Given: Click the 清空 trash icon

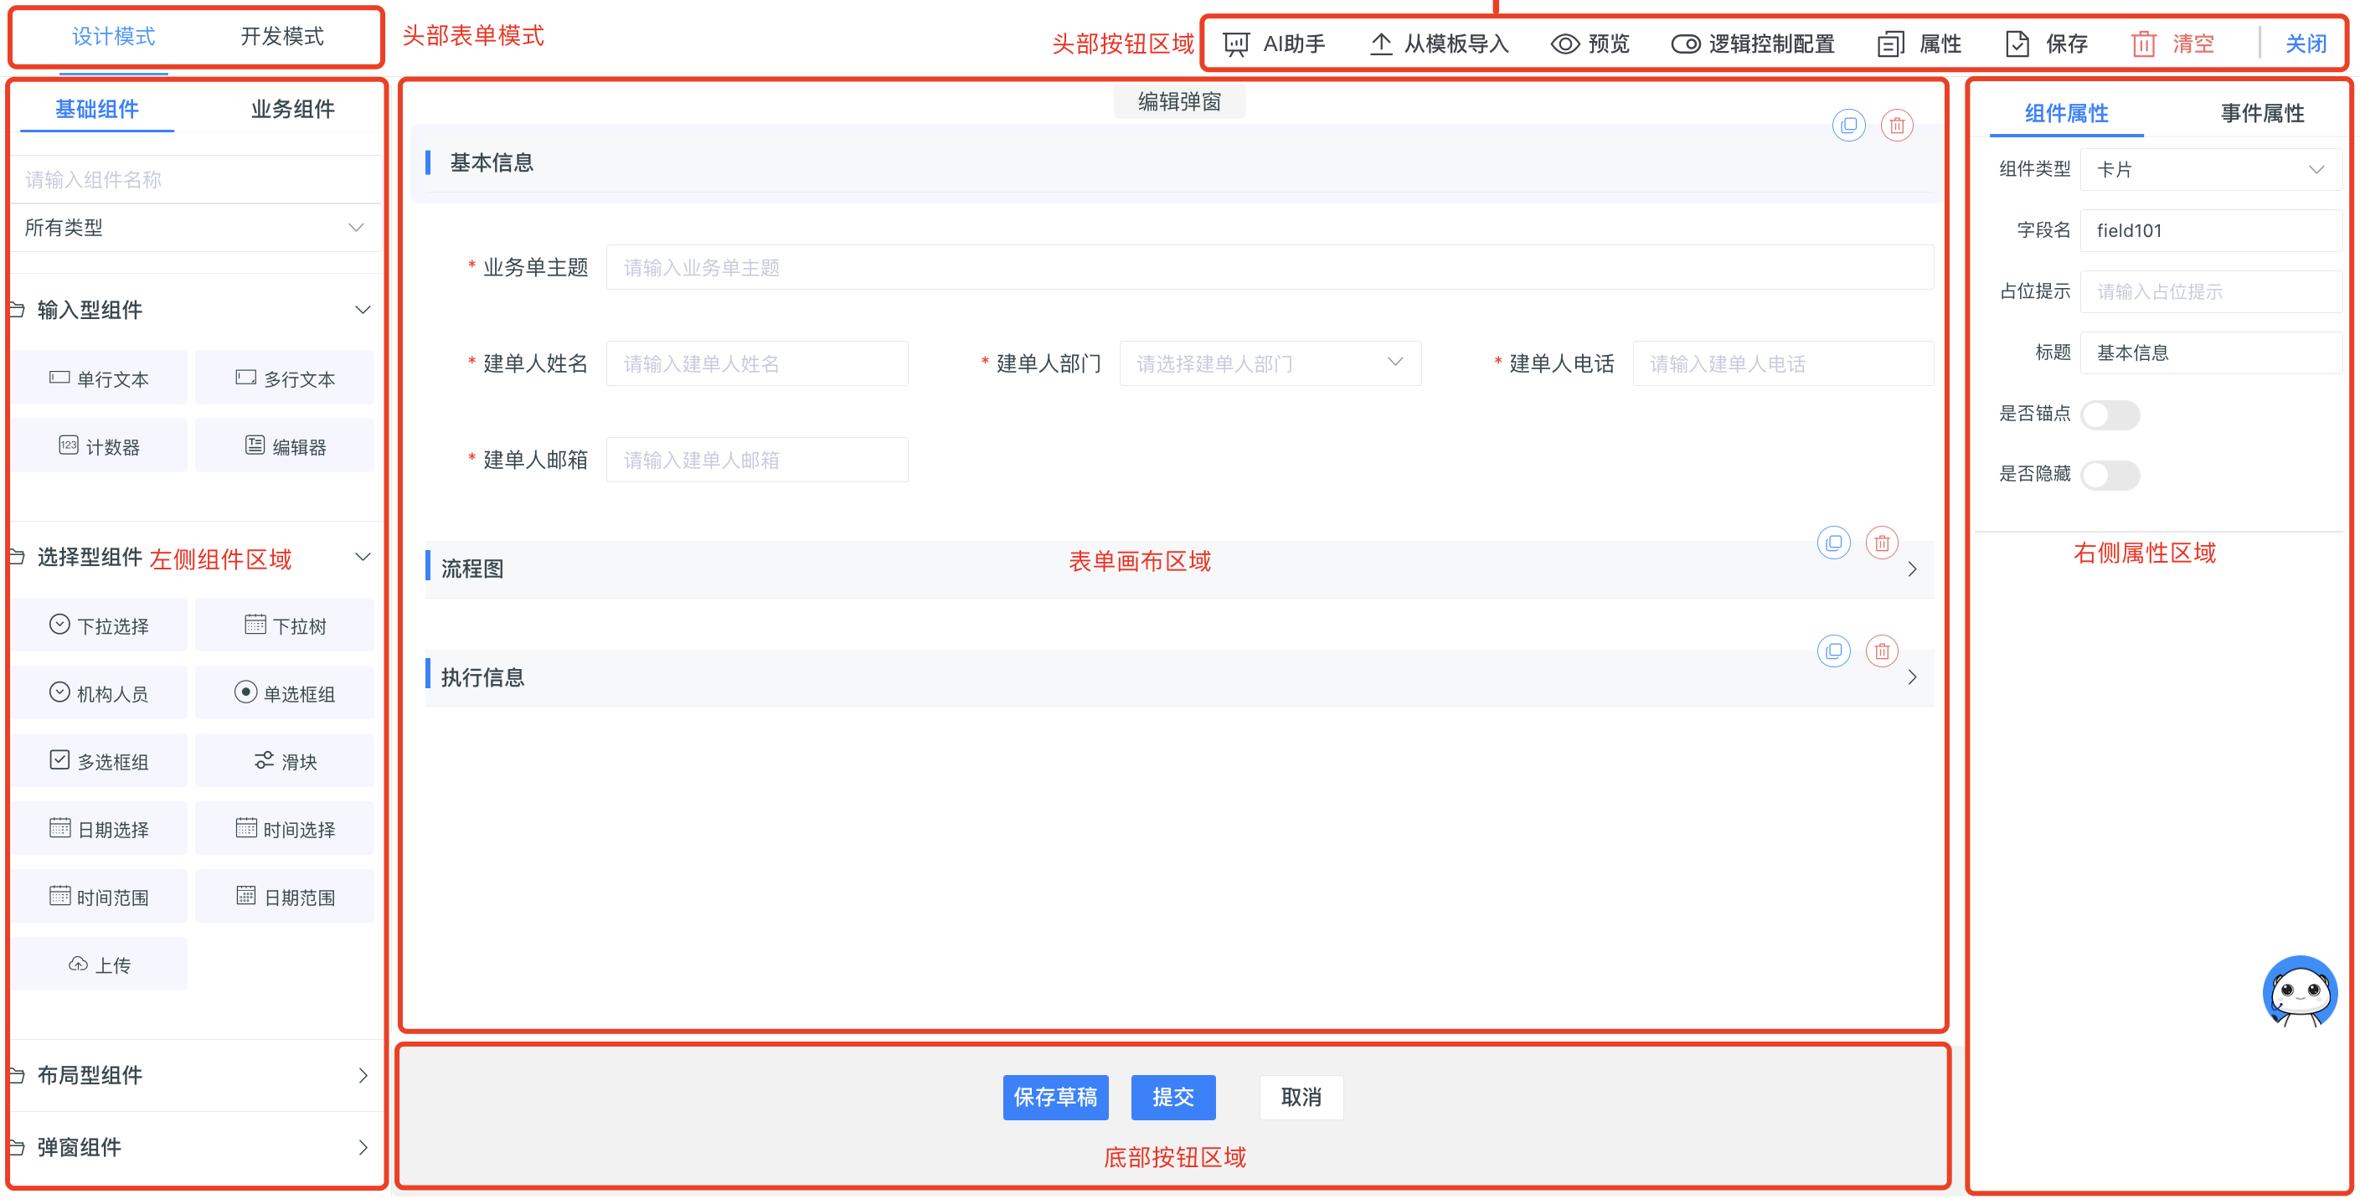Looking at the screenshot, I should (x=2143, y=44).
